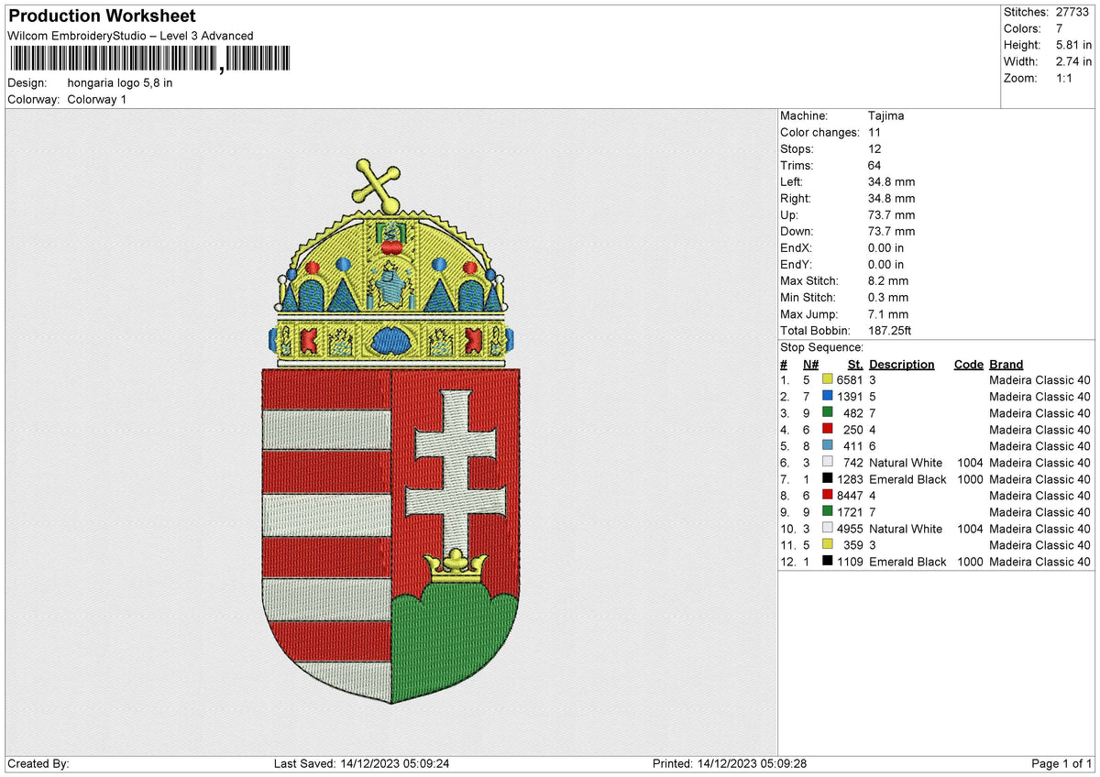
Task: Click the 'Code' column header
Action: click(x=968, y=365)
